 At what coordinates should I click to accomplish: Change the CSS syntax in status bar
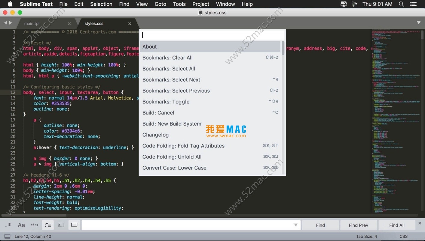[x=404, y=237]
